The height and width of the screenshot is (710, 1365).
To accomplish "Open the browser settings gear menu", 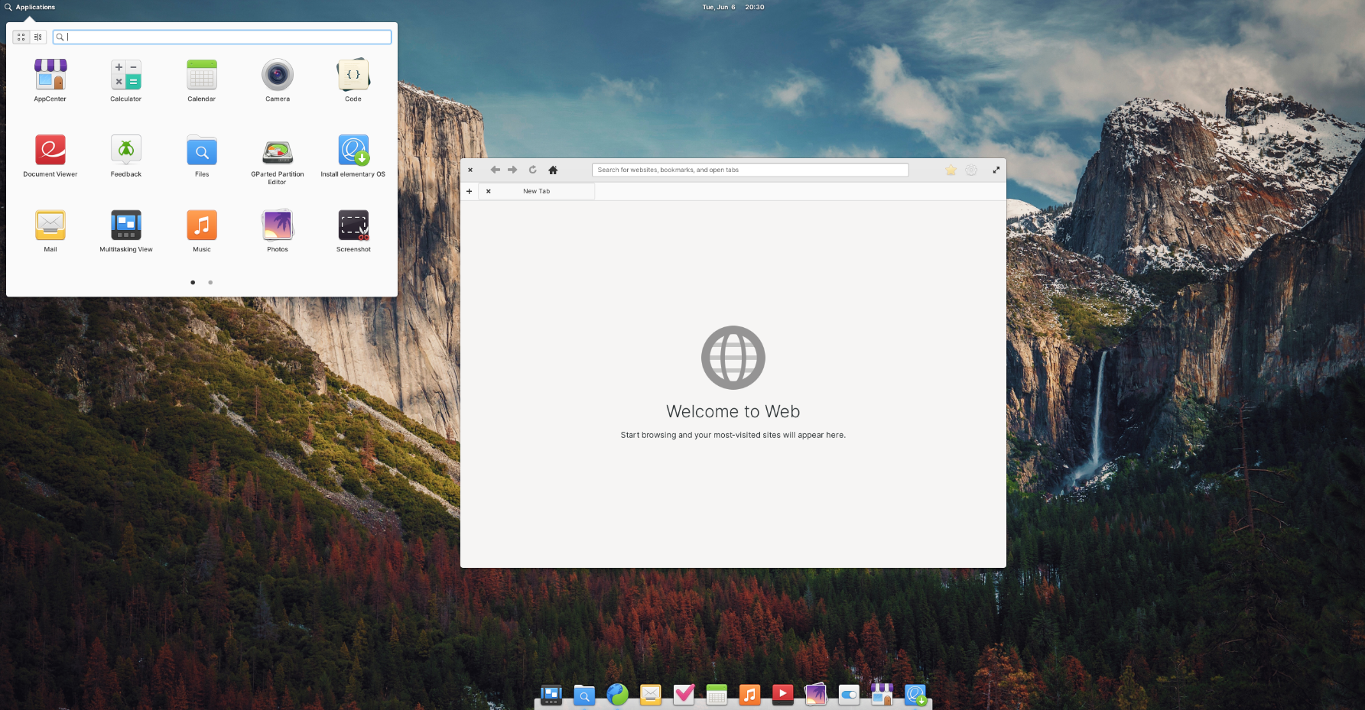I will (971, 170).
